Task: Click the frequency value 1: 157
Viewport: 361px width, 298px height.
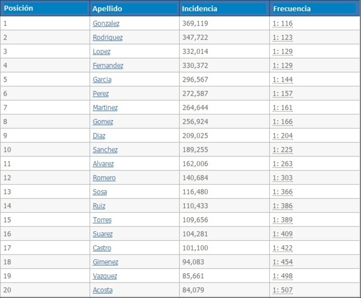Action: click(x=282, y=94)
